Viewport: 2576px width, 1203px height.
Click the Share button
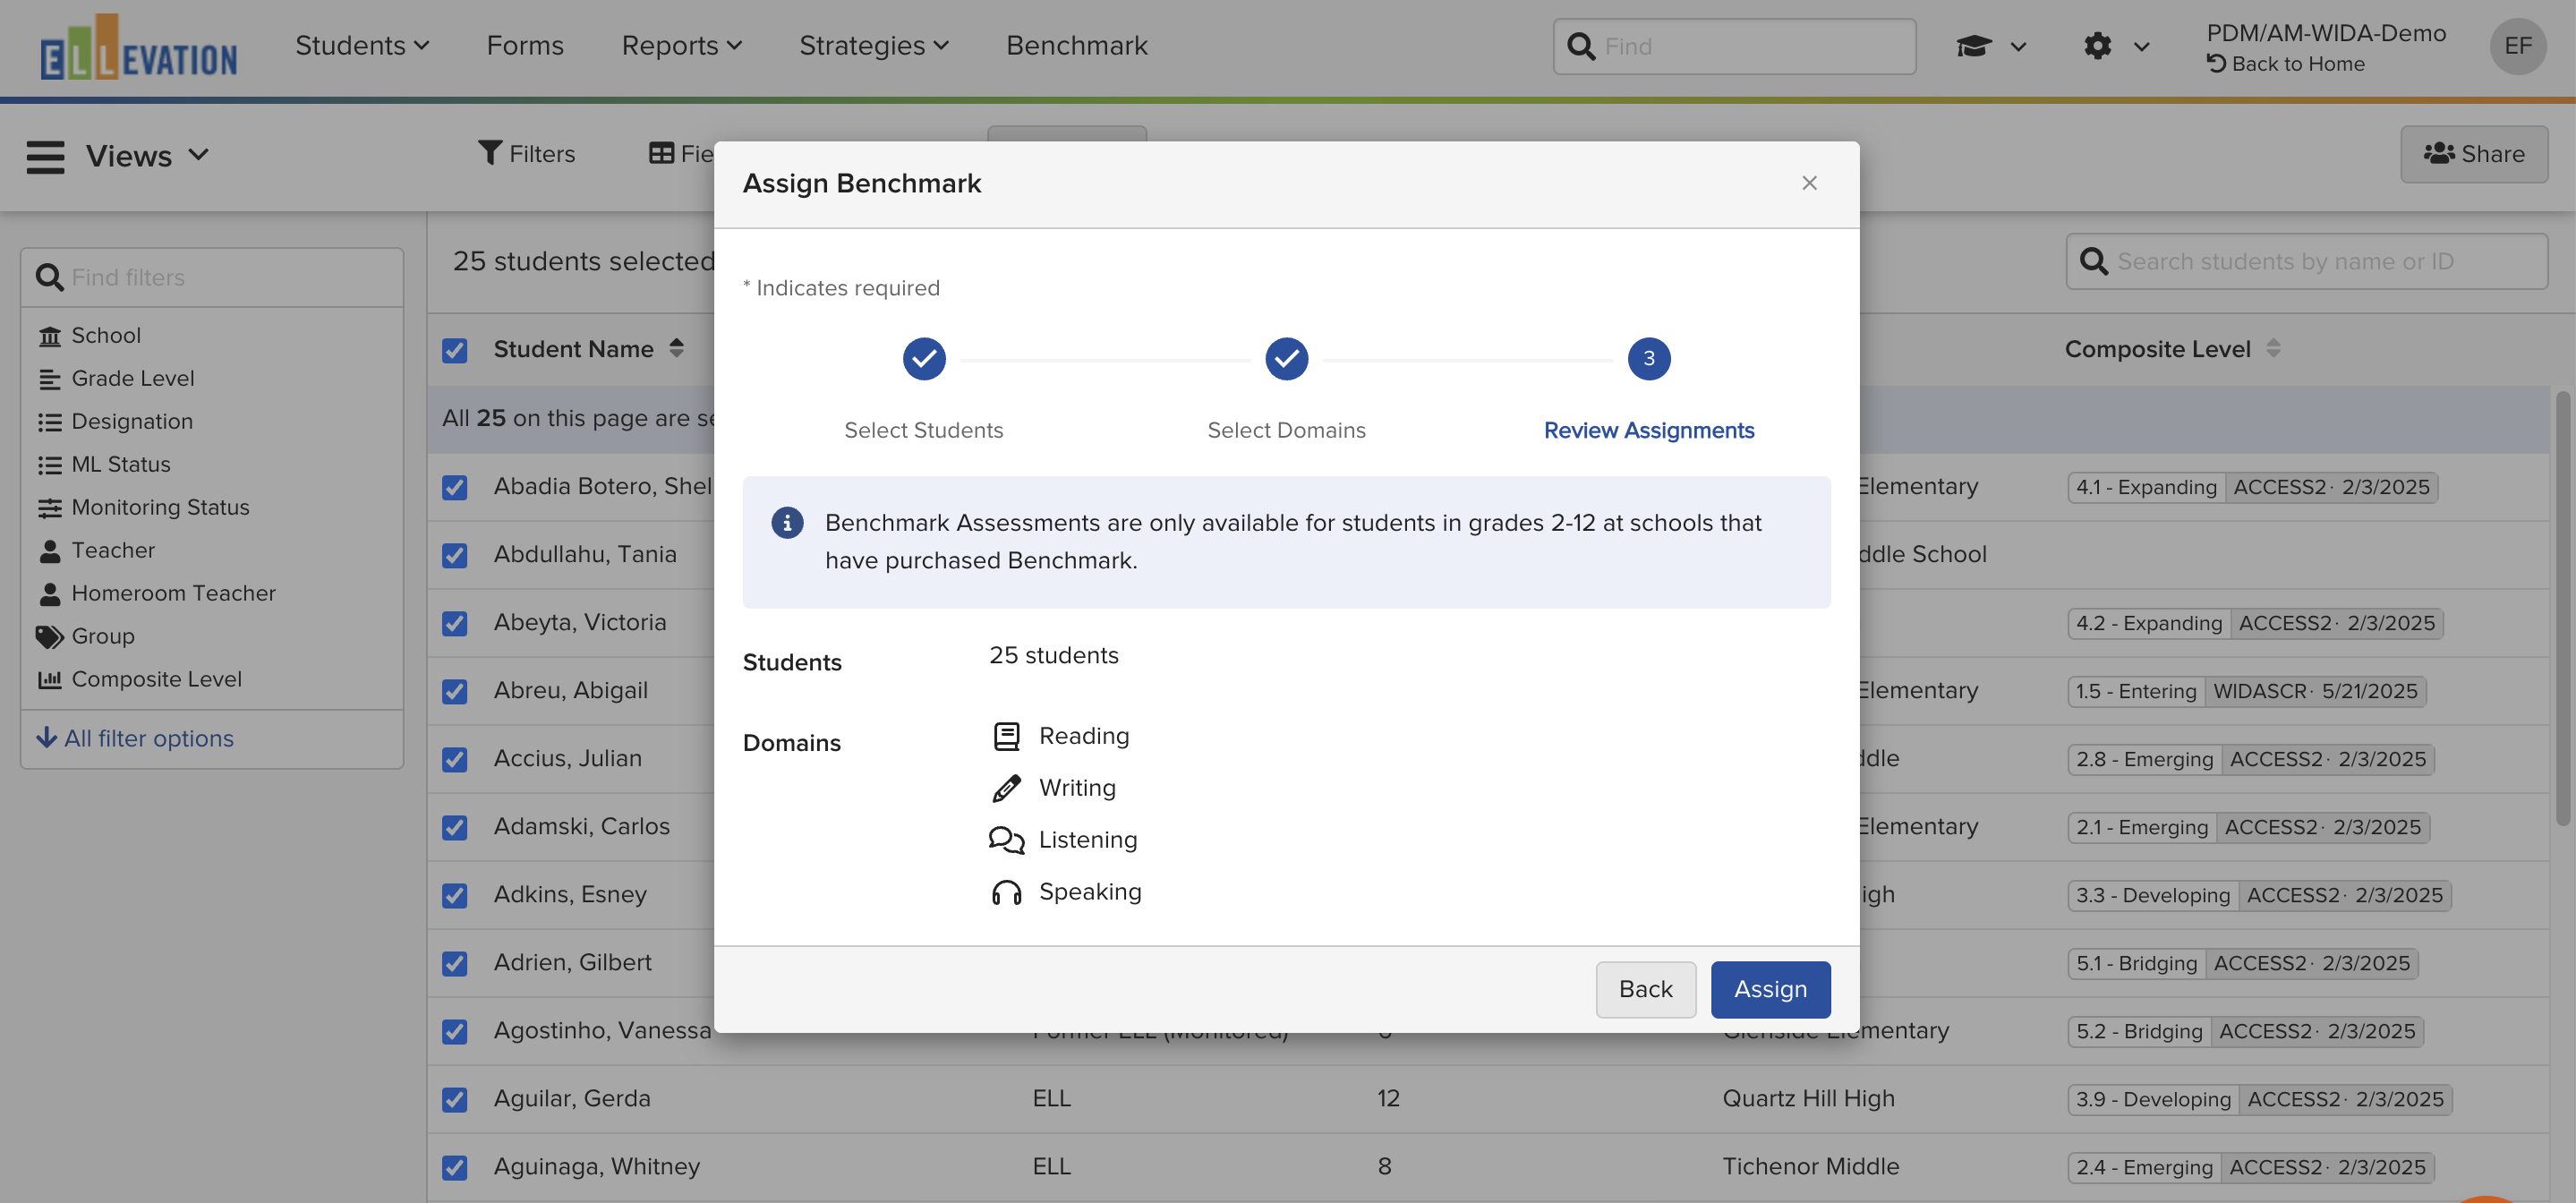tap(2473, 154)
